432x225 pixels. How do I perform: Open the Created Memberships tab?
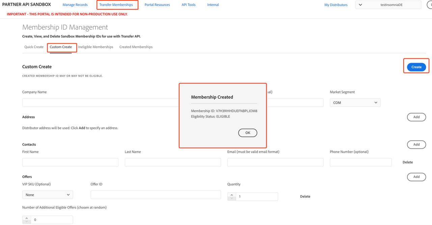pyautogui.click(x=136, y=47)
